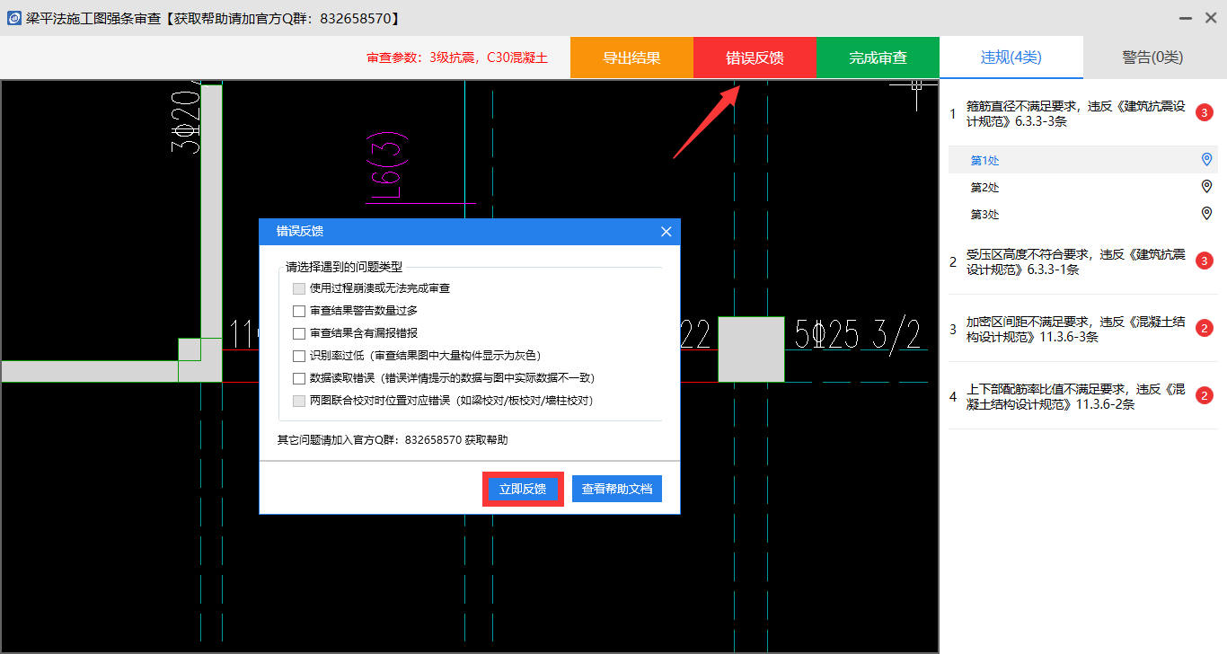Enable the 识别率过低 checkbox
The image size is (1227, 654).
tap(299, 356)
